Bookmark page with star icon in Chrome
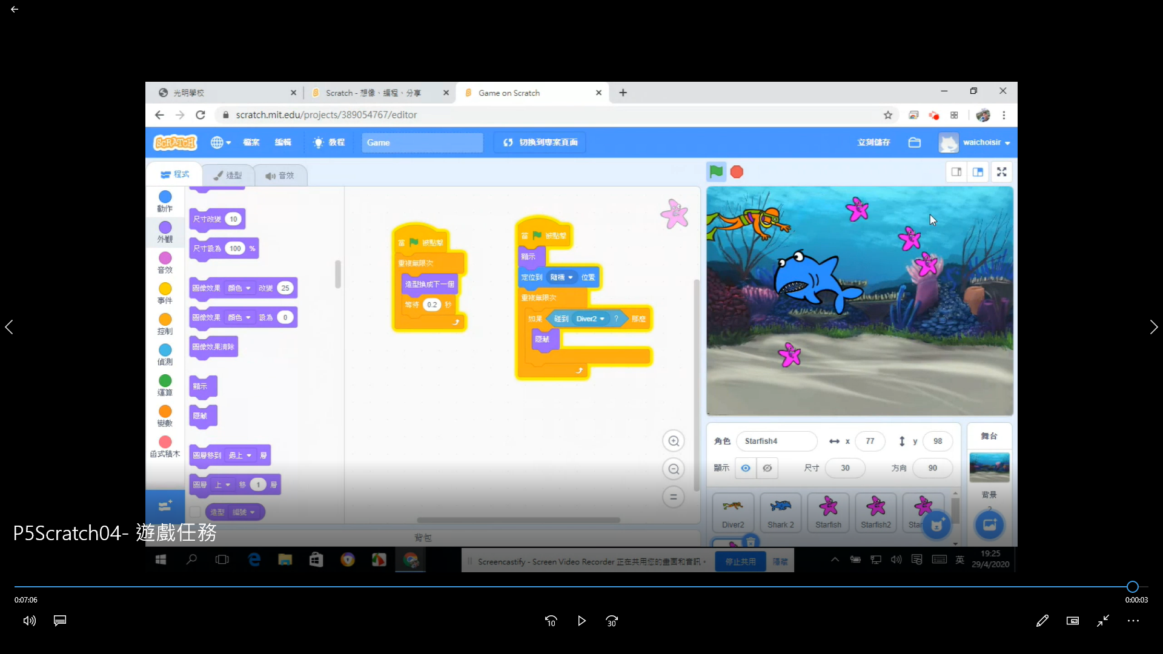The image size is (1163, 654). (888, 115)
